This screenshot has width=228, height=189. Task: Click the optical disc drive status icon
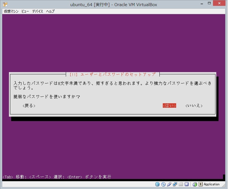pos(163,184)
